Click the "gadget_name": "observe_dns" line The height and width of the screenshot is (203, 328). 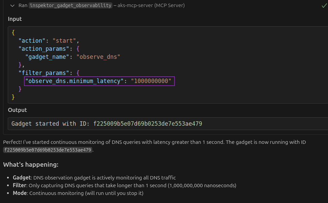(x=73, y=57)
